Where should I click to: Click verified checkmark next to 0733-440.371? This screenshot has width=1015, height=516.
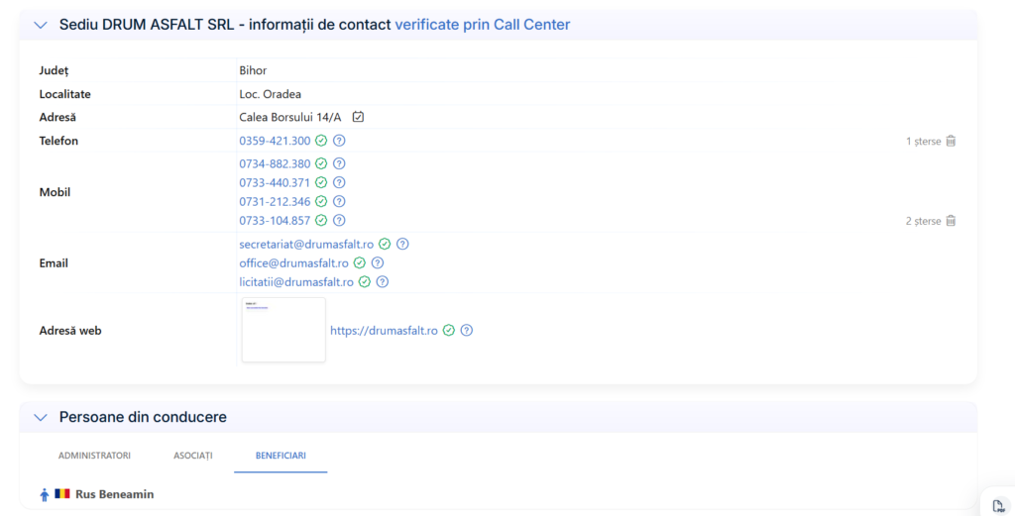coord(321,182)
